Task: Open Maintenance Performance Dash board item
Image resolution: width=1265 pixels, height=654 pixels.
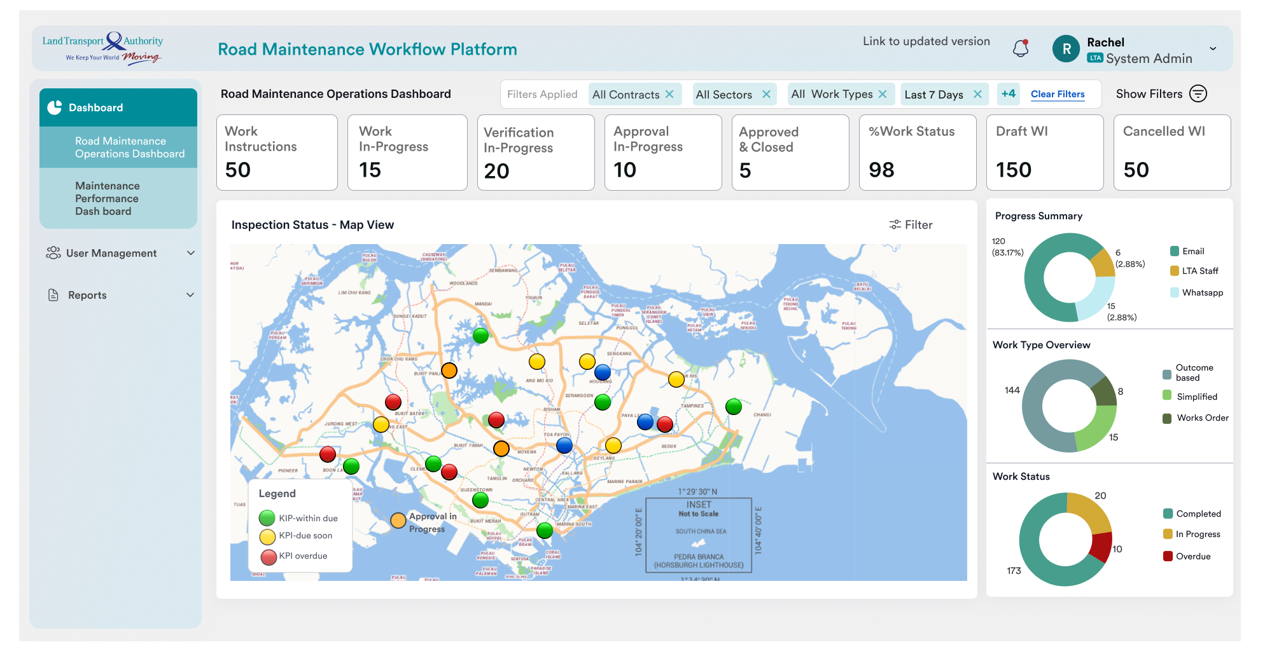Action: click(118, 198)
